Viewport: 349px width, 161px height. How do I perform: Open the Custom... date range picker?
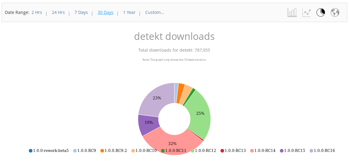[155, 12]
